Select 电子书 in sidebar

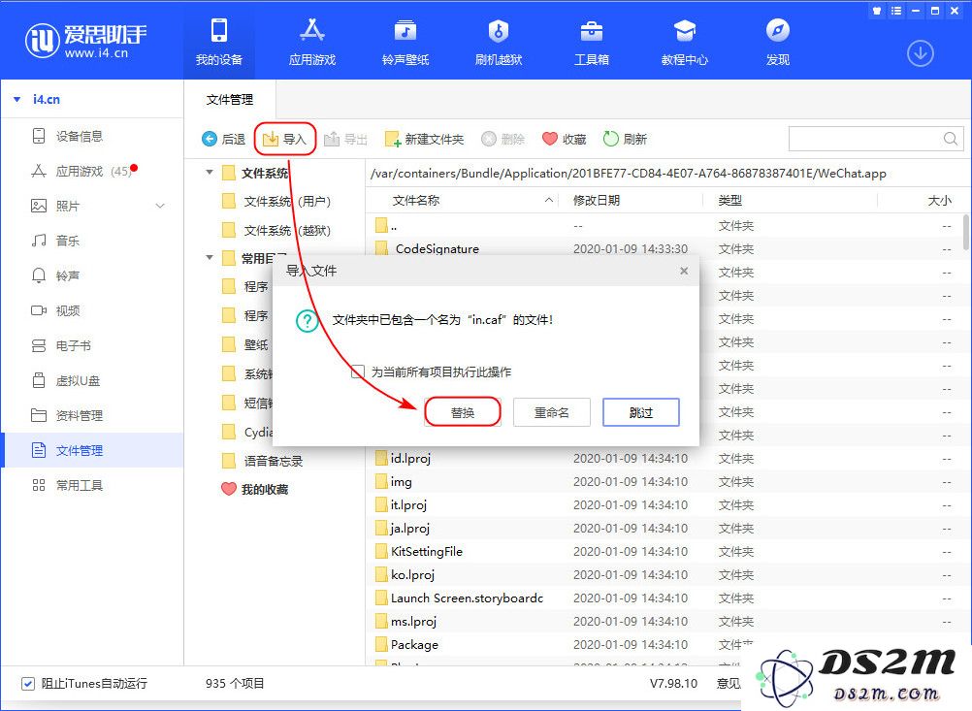pos(92,346)
